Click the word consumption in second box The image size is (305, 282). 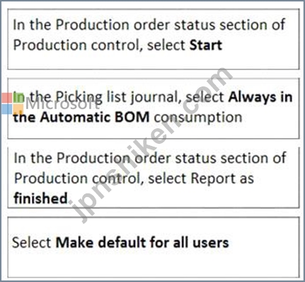pos(198,117)
